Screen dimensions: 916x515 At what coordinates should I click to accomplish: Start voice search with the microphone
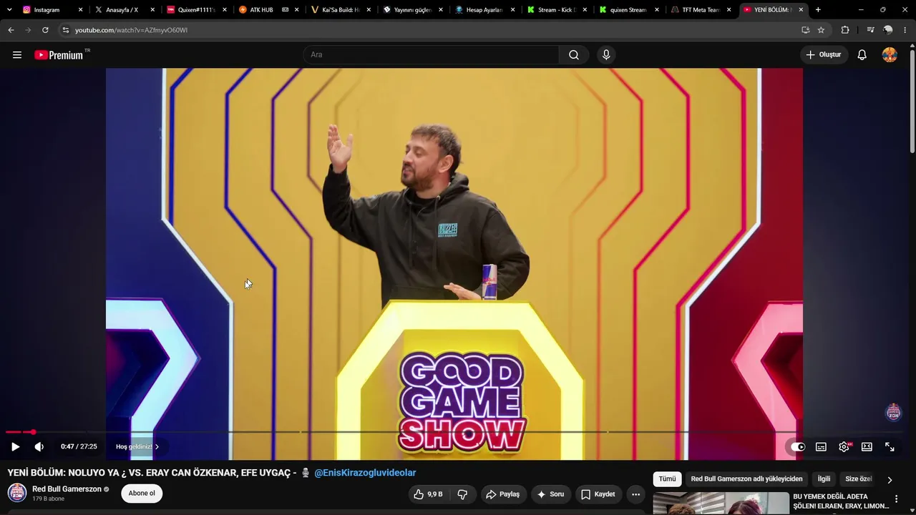(x=606, y=55)
